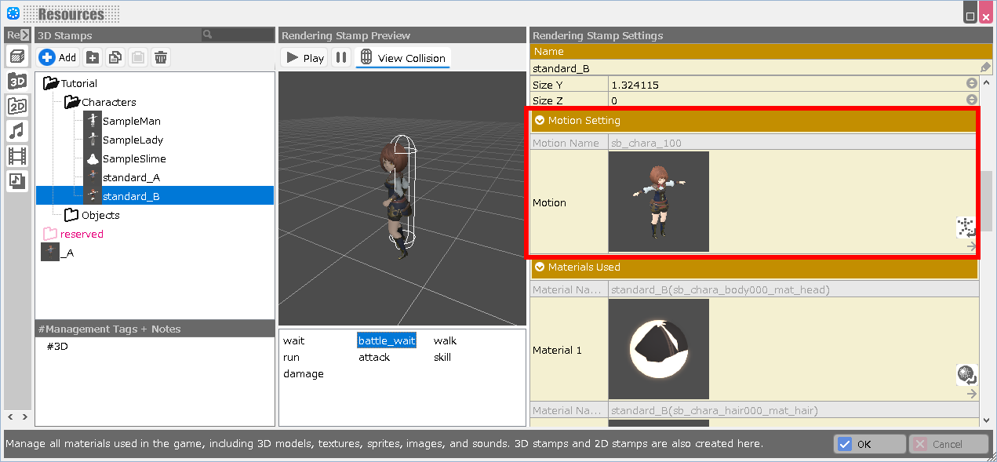Open the 2D stamps resource tab

(17, 106)
